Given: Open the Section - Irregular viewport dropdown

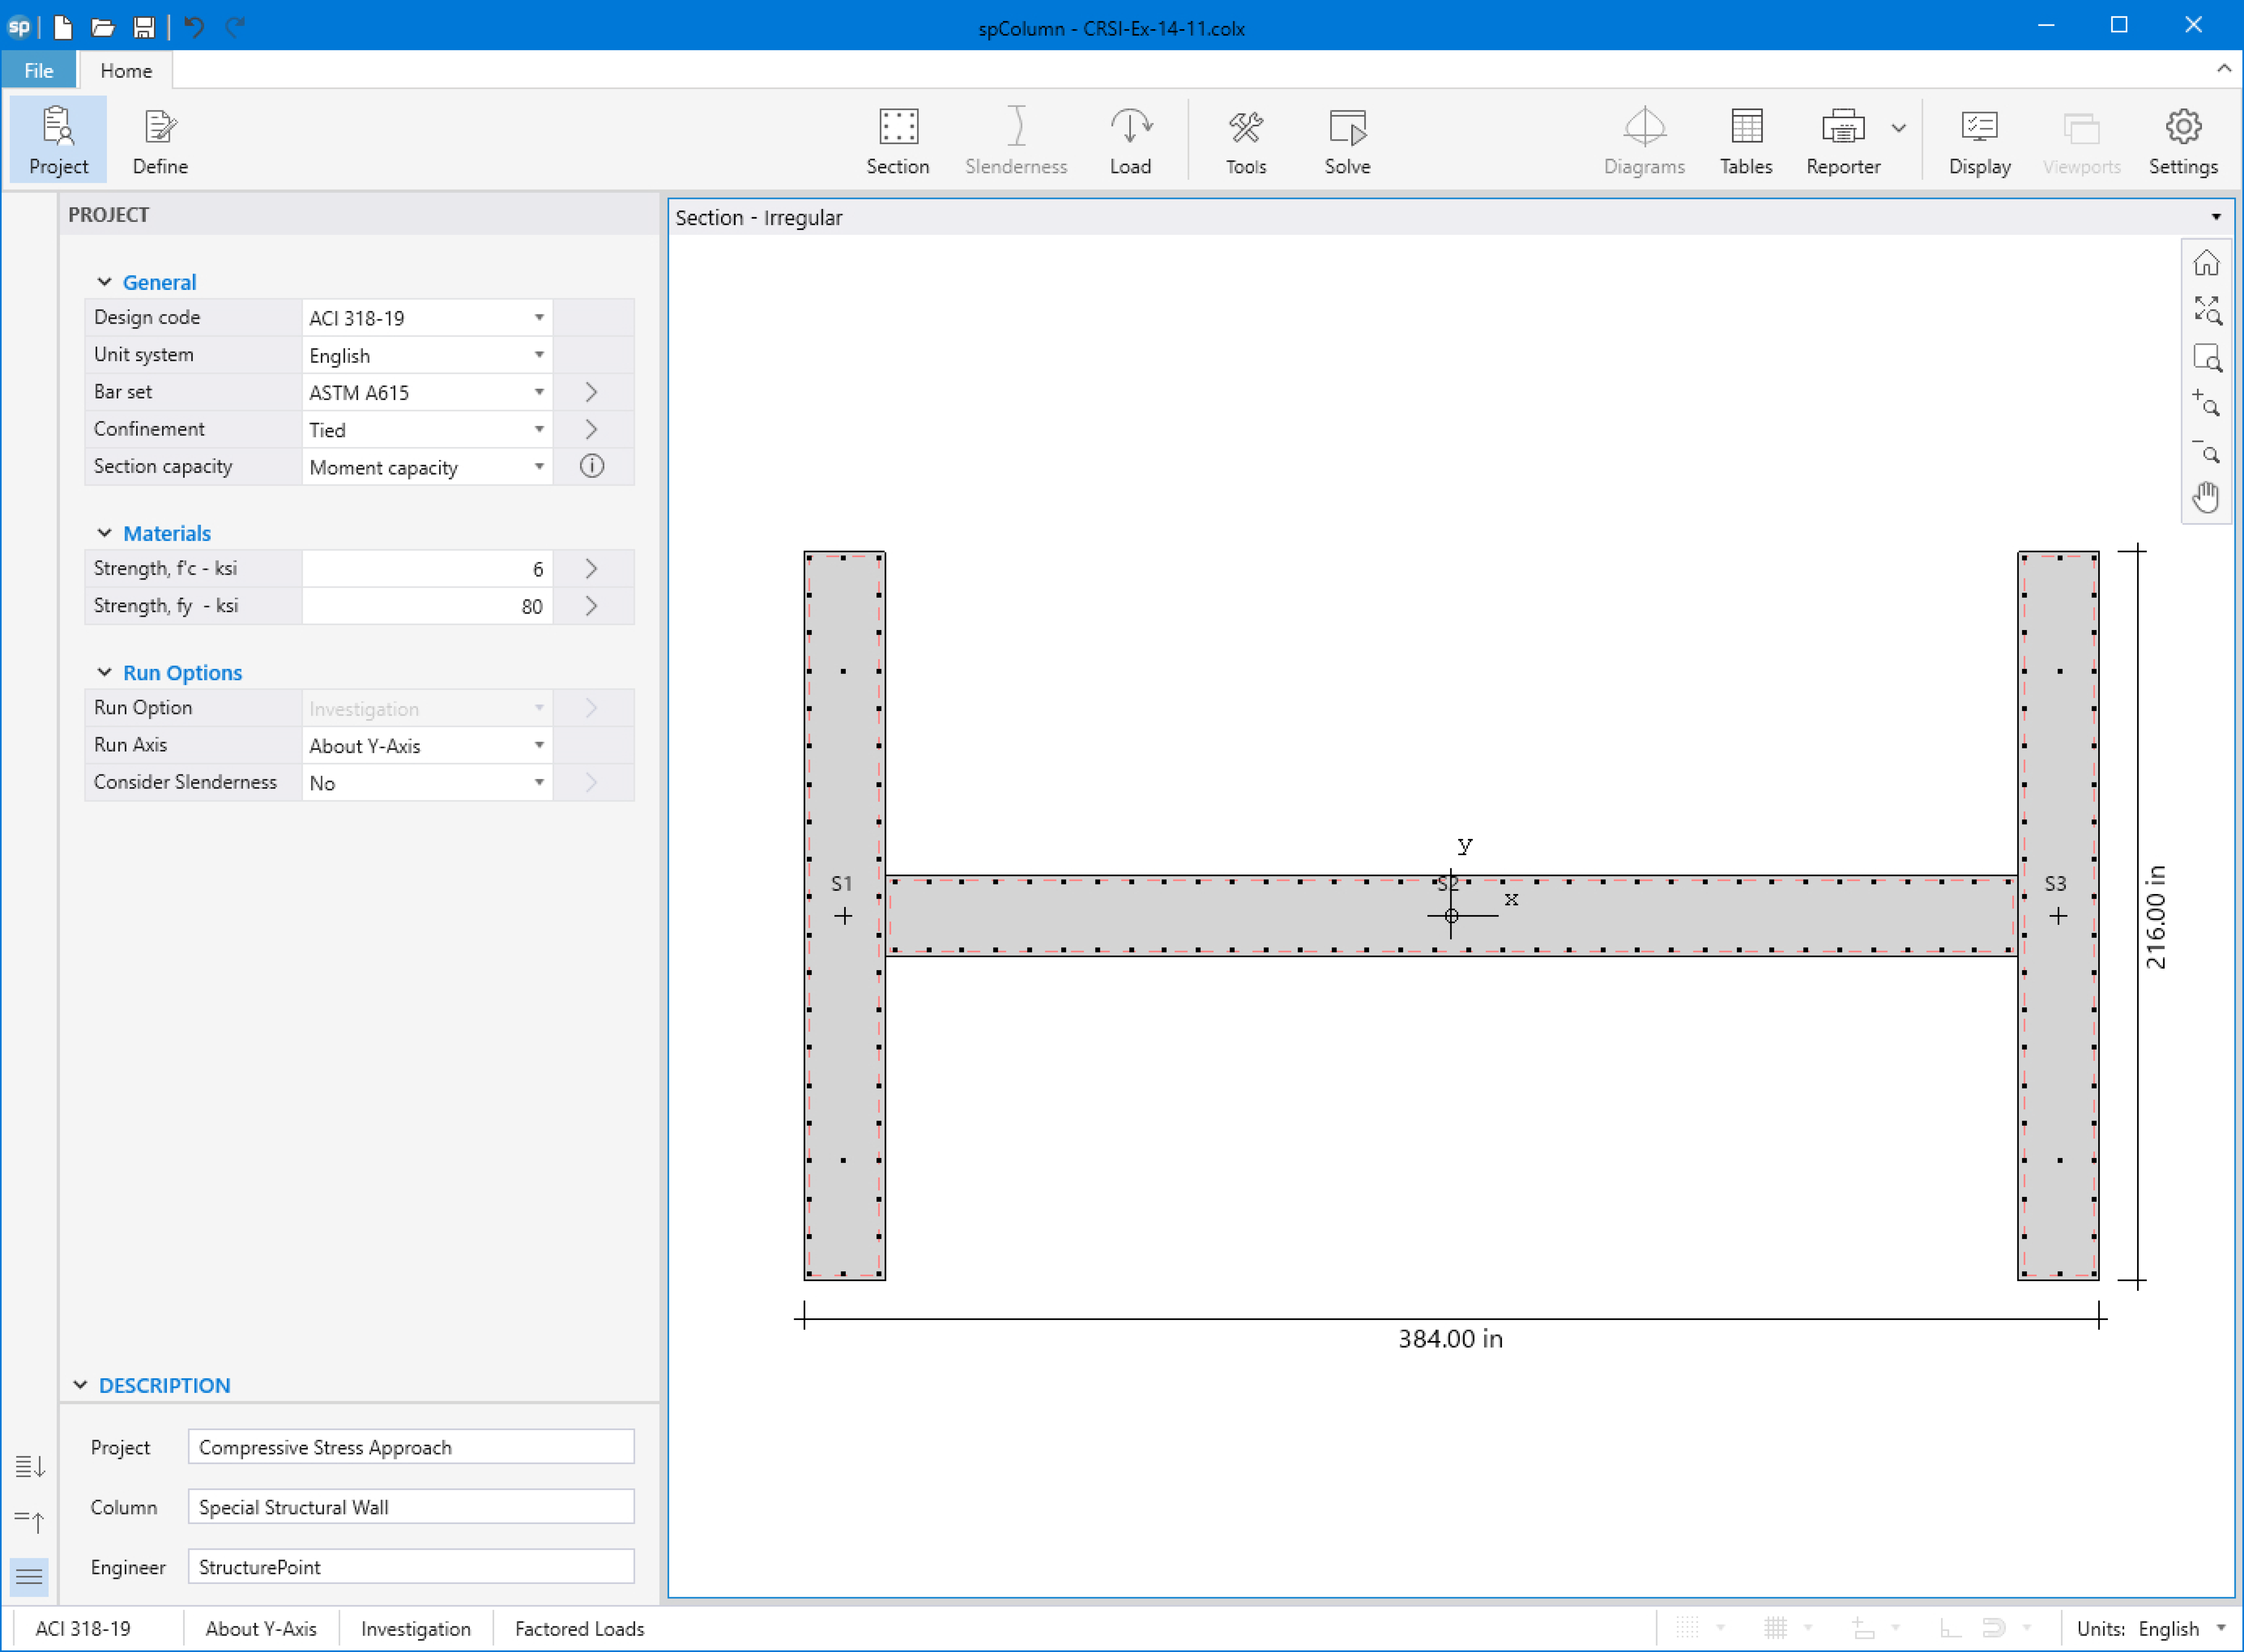Looking at the screenshot, I should (2216, 217).
